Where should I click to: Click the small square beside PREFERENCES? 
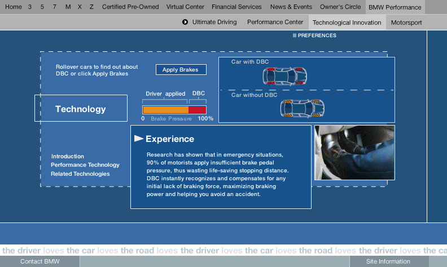tap(295, 35)
